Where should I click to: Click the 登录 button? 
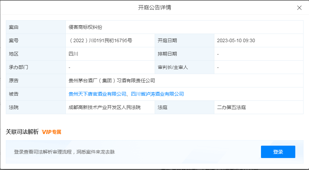coord(278,152)
